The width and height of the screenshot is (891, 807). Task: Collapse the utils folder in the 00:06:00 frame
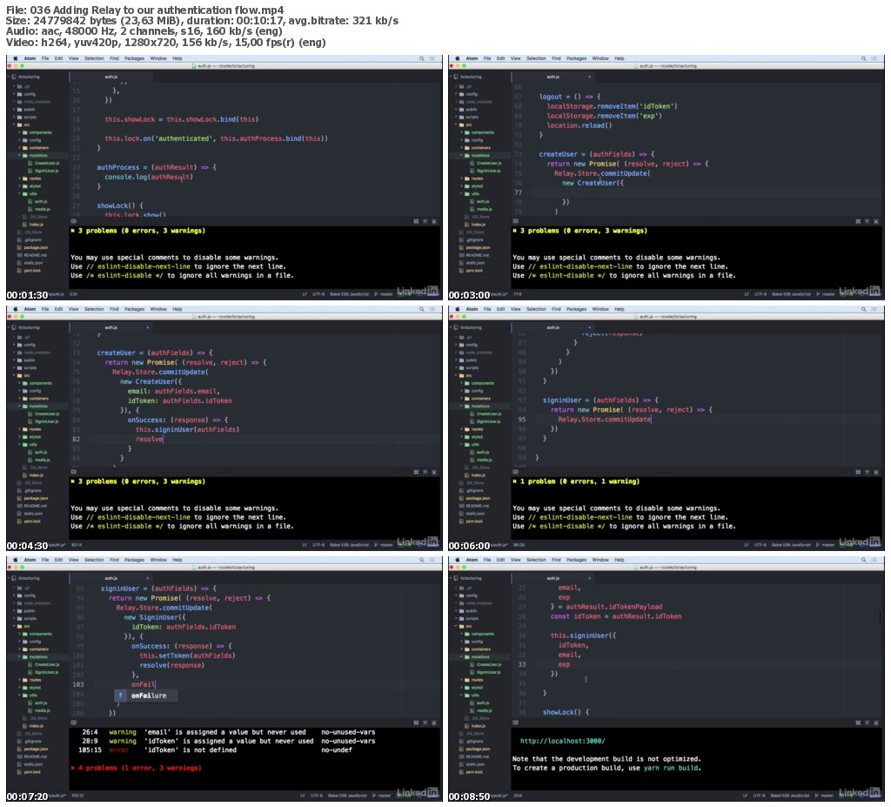(461, 445)
